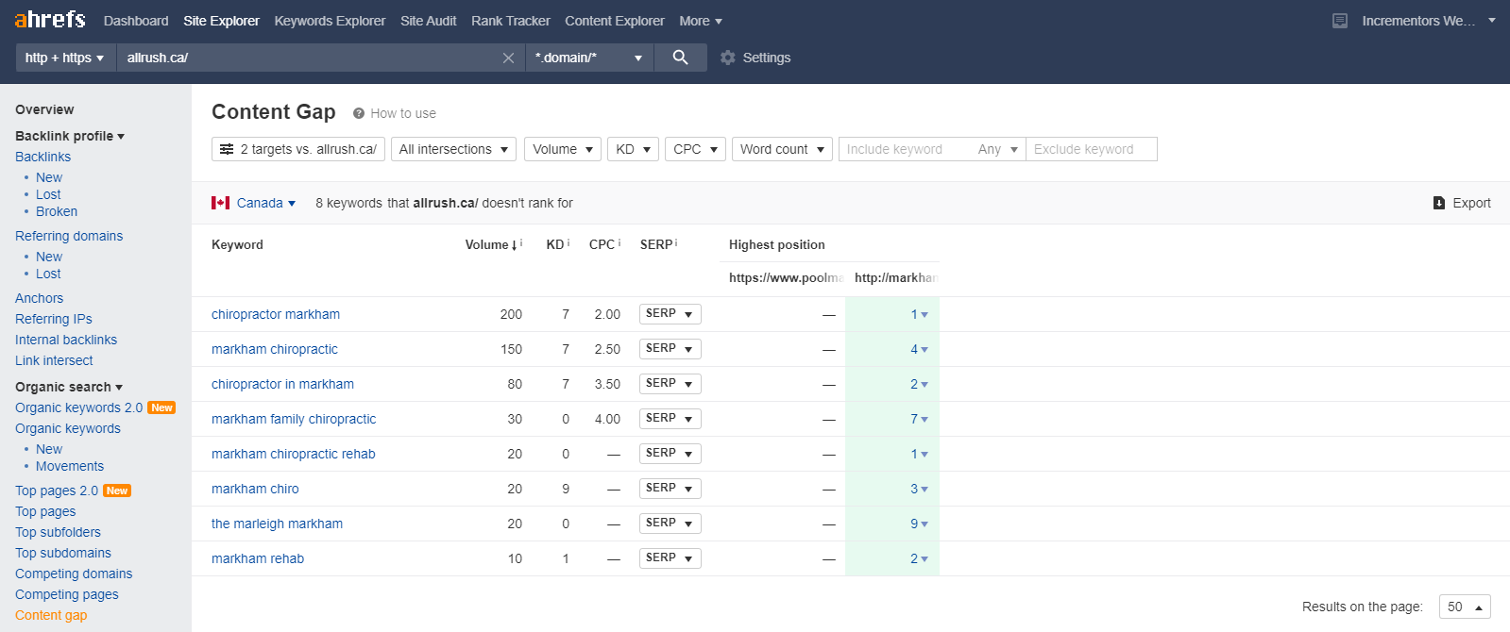This screenshot has width=1510, height=632.
Task: Collapse the Organic search section
Action: pos(69,387)
